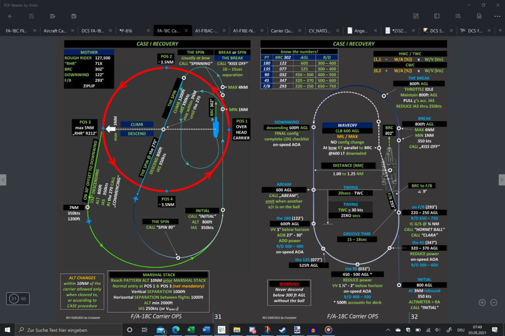Image resolution: width=505 pixels, height=336 pixels.
Task: Close the CV_NATO... tab
Action: tap(337, 31)
